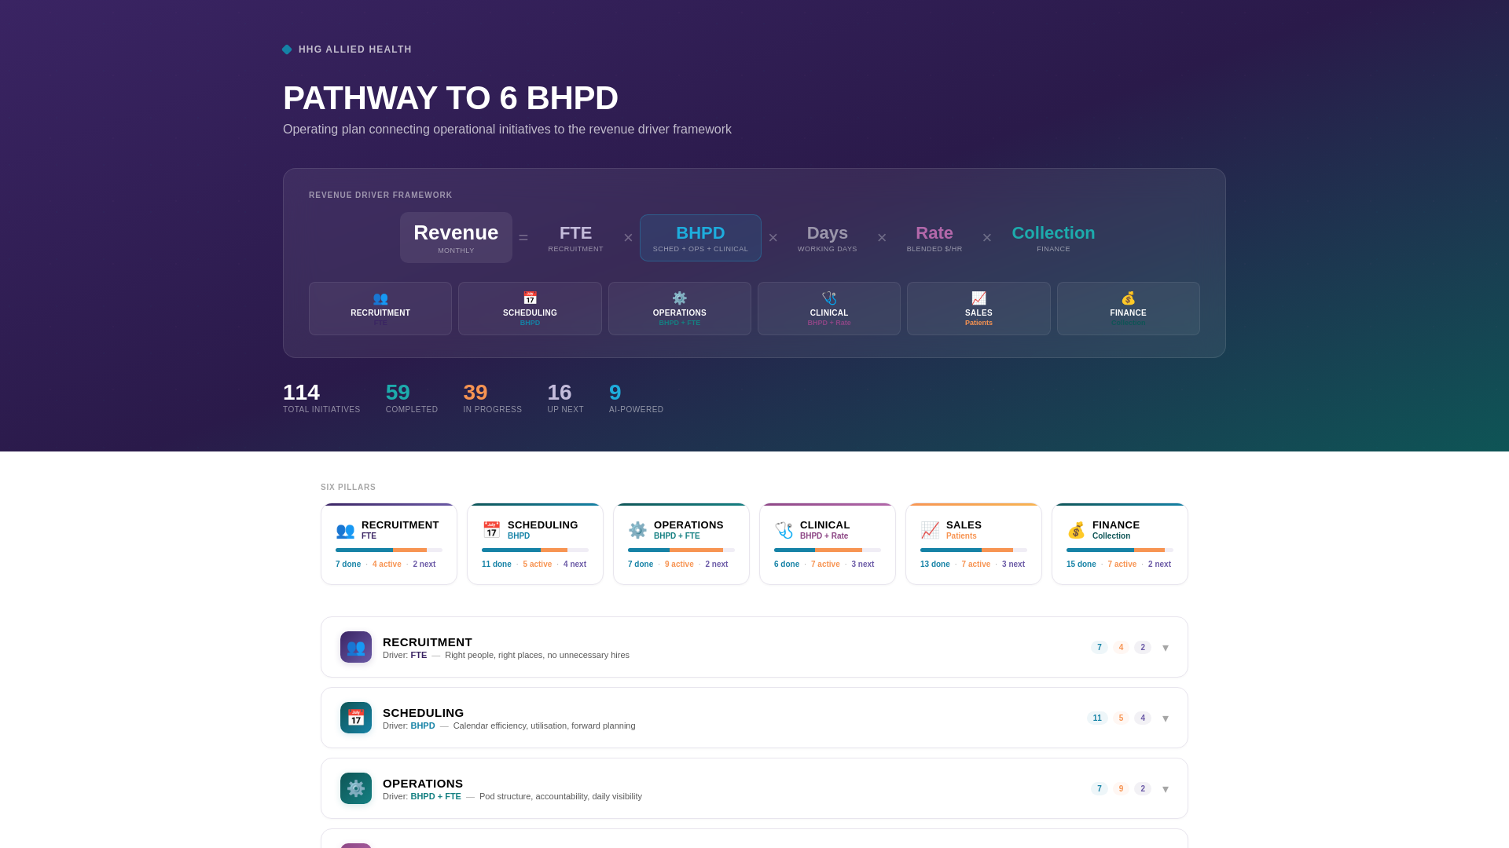Open the Recruitment accordion row title
Image resolution: width=1509 pixels, height=848 pixels.
428,642
